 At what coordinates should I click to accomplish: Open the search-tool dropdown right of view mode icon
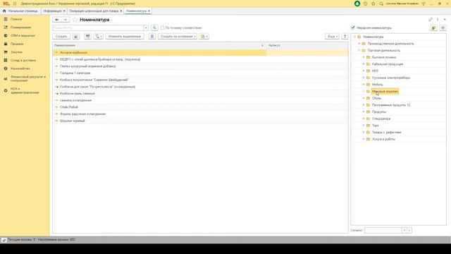99,36
